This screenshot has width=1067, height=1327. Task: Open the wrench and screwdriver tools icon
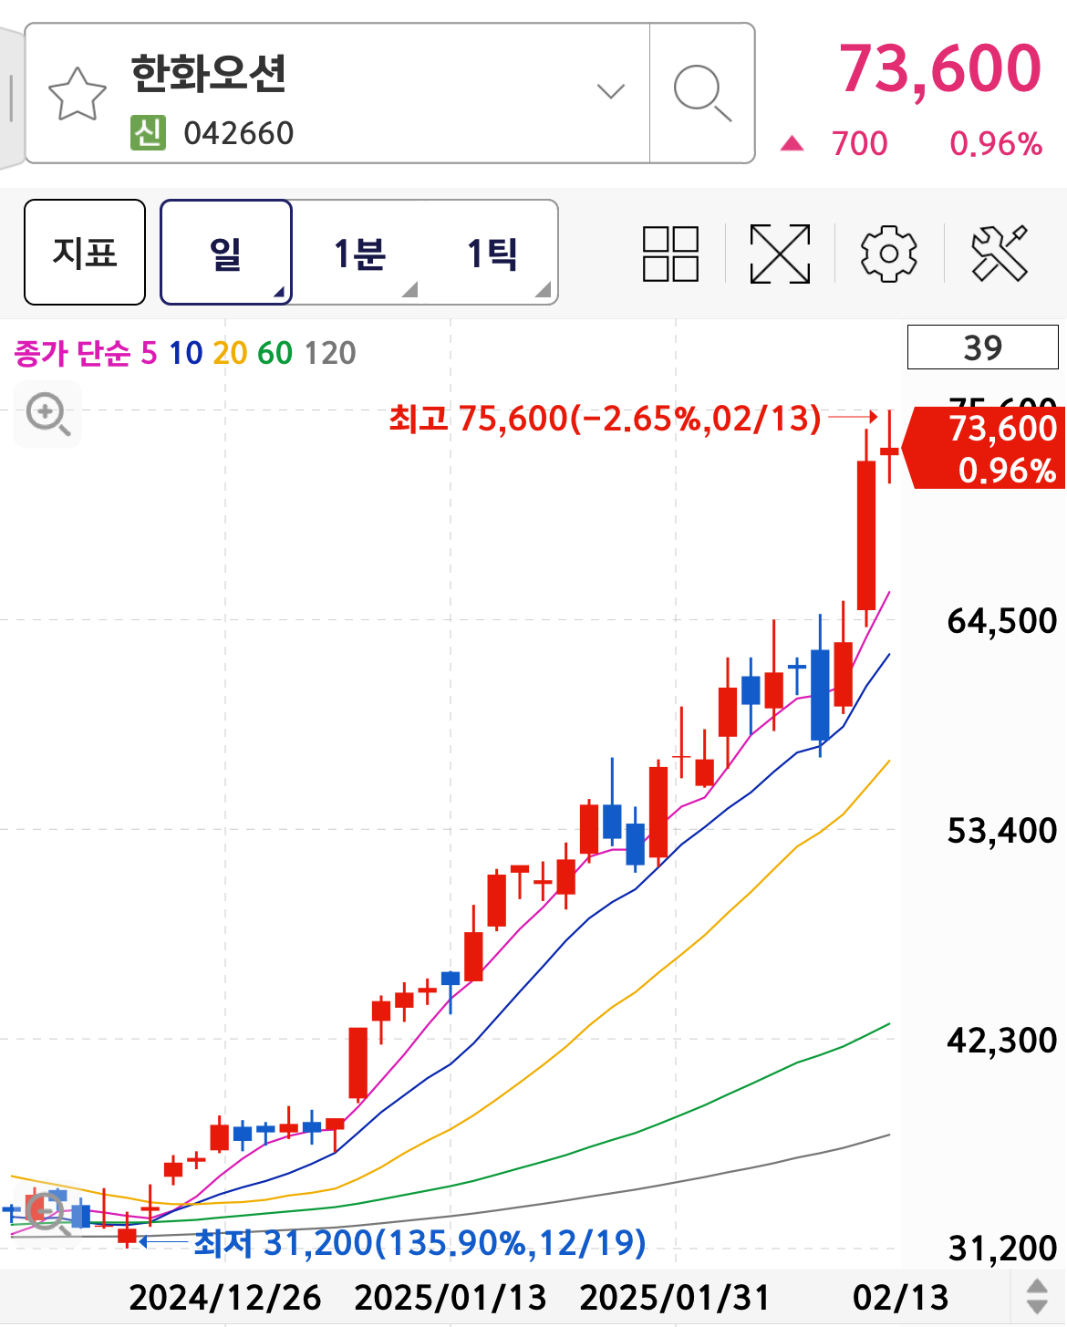(x=1000, y=254)
